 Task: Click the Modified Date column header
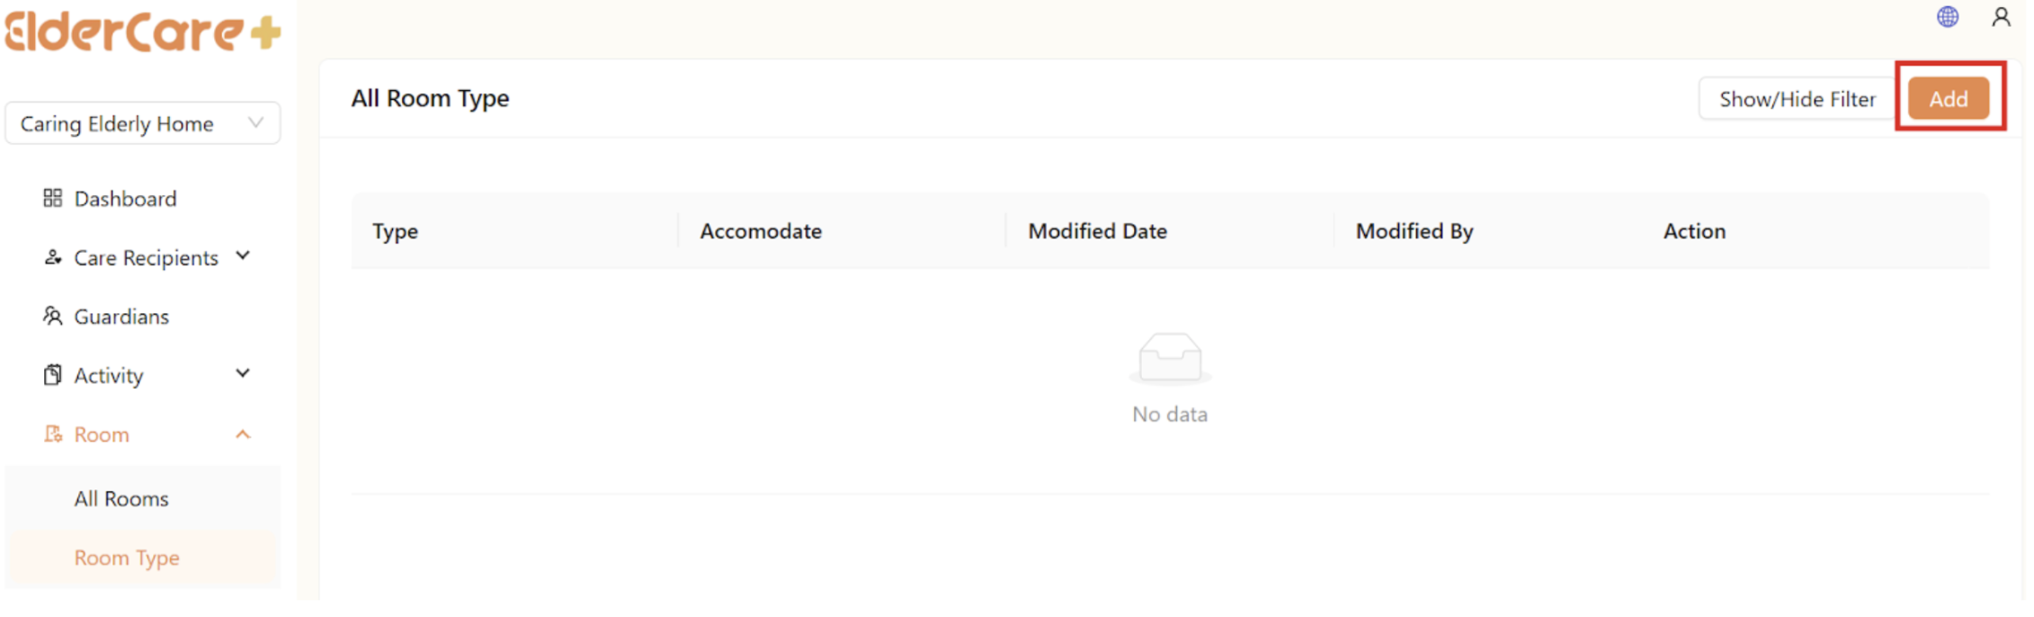pyautogui.click(x=1097, y=231)
